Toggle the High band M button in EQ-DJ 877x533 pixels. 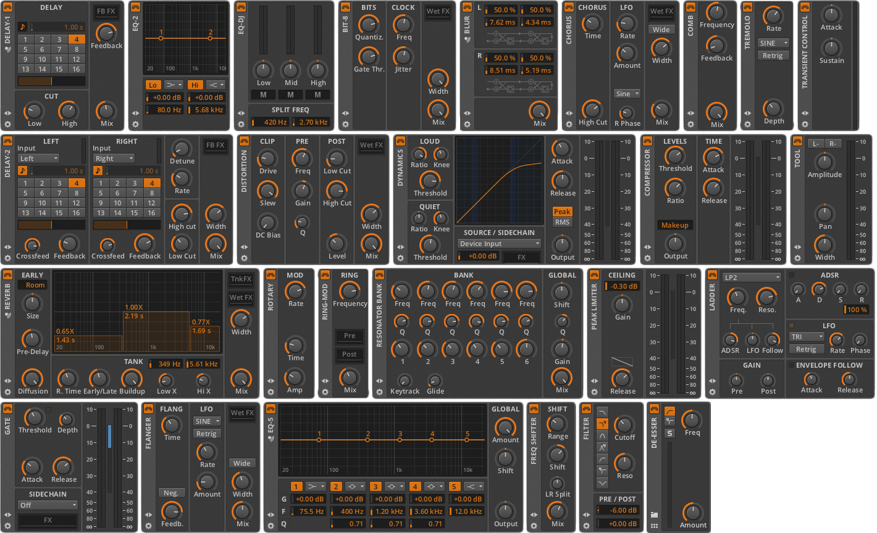click(317, 95)
